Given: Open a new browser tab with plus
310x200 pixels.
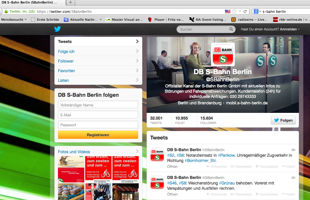Looking at the screenshot, I should [70, 3].
